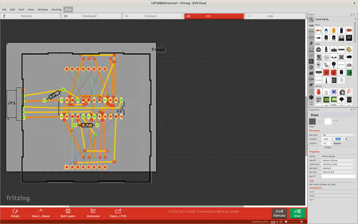Select resistor R2 on the PCB
This screenshot has width=358, height=224.
[x=87, y=125]
